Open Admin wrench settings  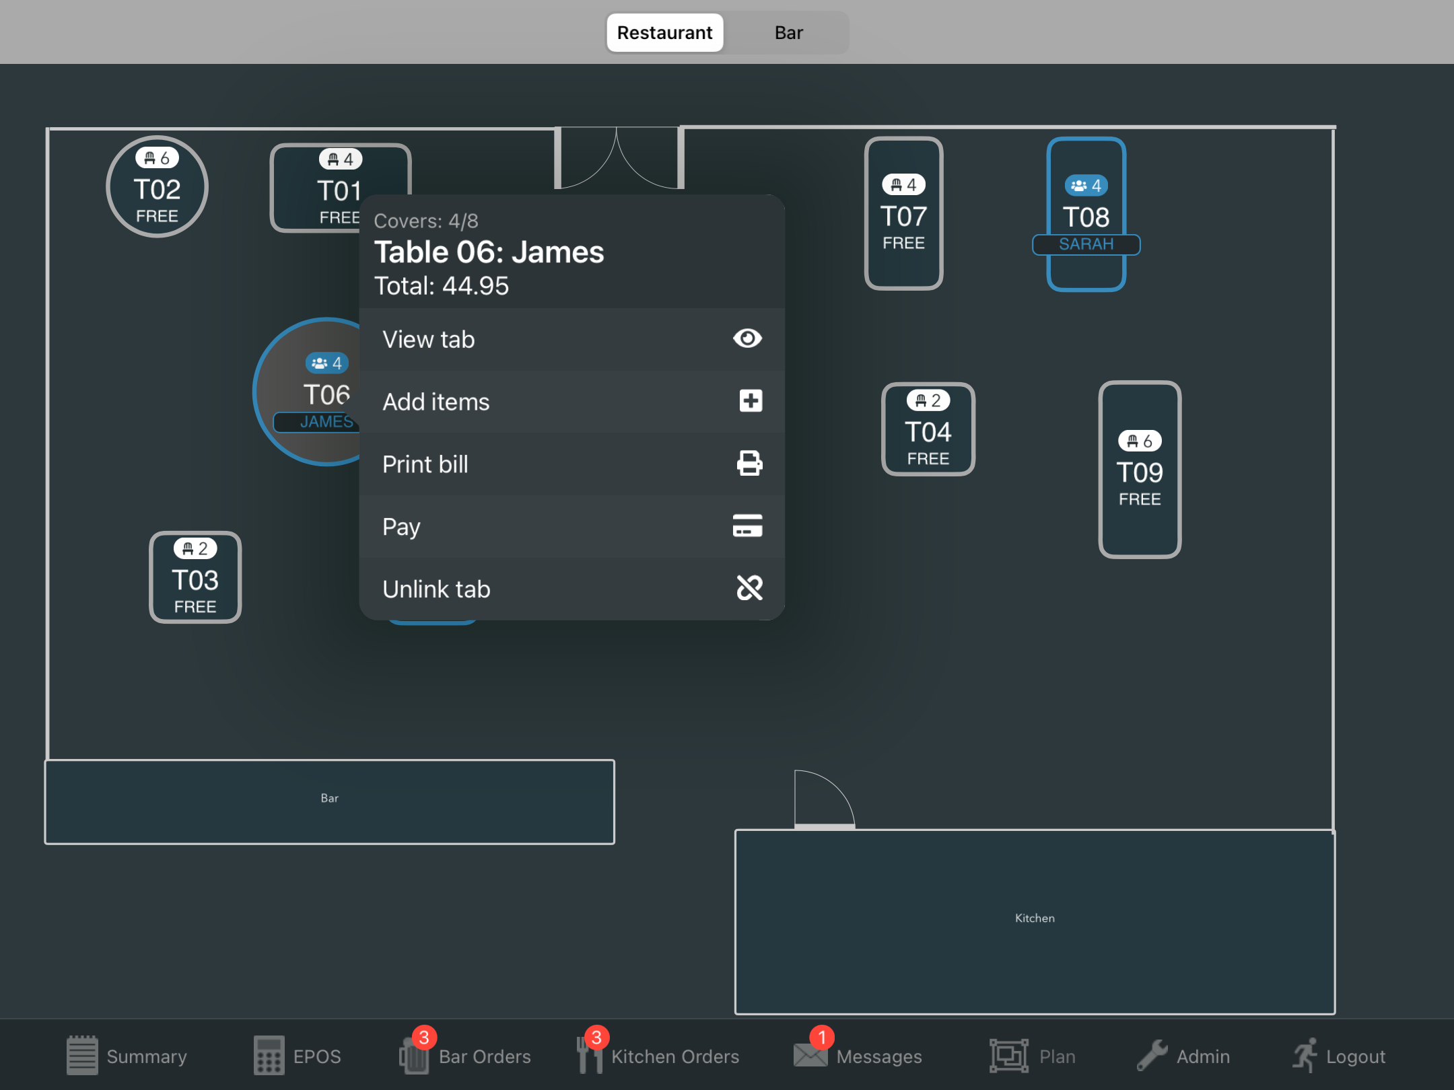click(x=1183, y=1056)
